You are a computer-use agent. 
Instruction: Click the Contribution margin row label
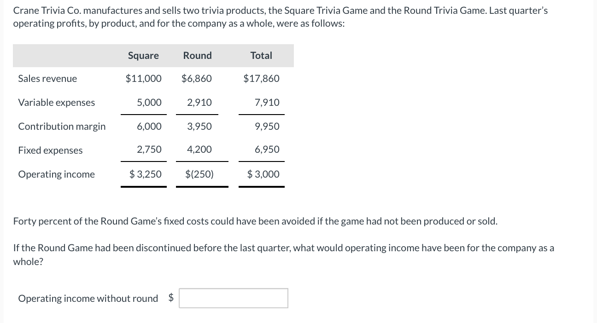(x=62, y=127)
